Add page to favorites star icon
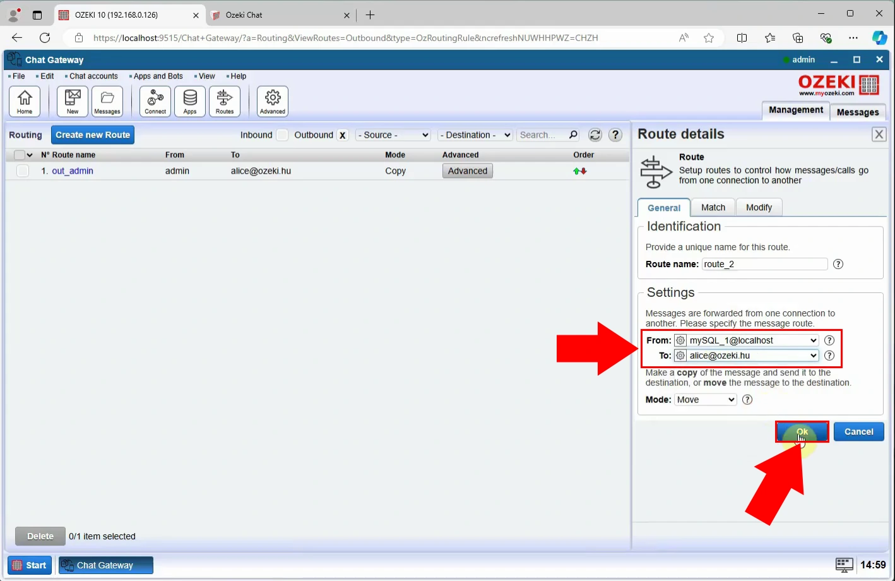This screenshot has height=581, width=895. pyautogui.click(x=709, y=38)
